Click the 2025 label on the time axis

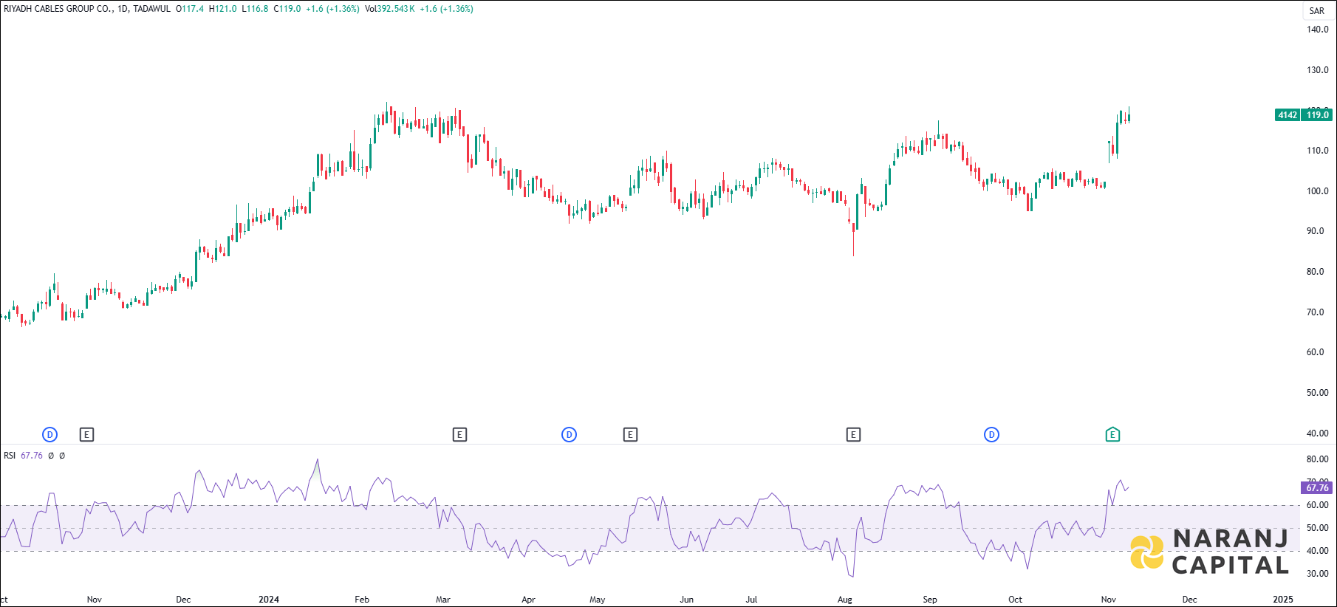point(1283,600)
